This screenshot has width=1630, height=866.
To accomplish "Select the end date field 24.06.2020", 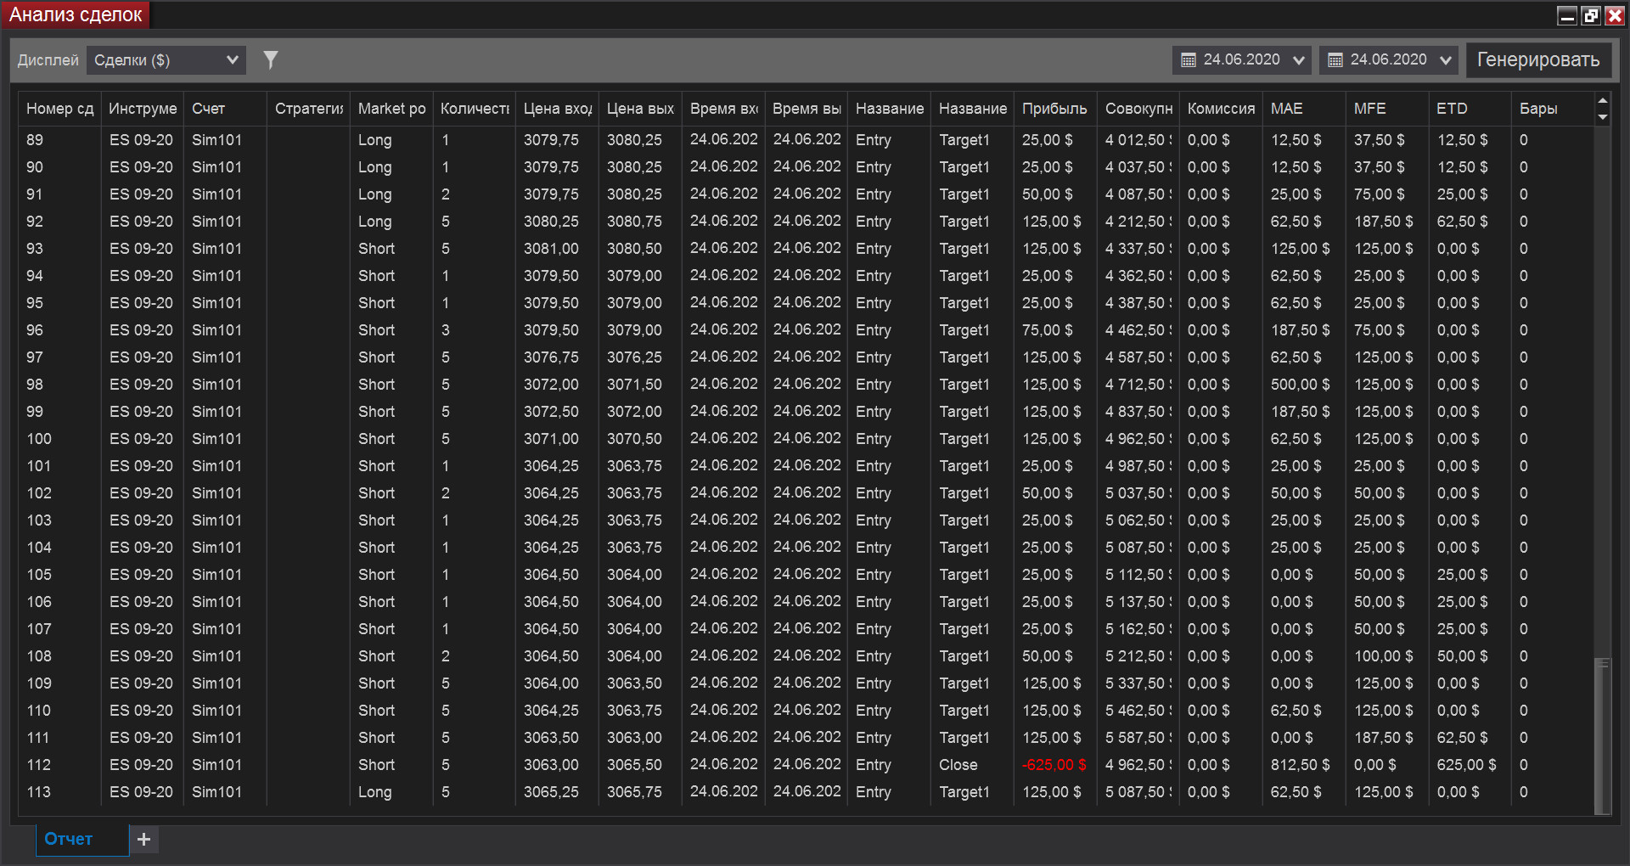I will (1388, 60).
